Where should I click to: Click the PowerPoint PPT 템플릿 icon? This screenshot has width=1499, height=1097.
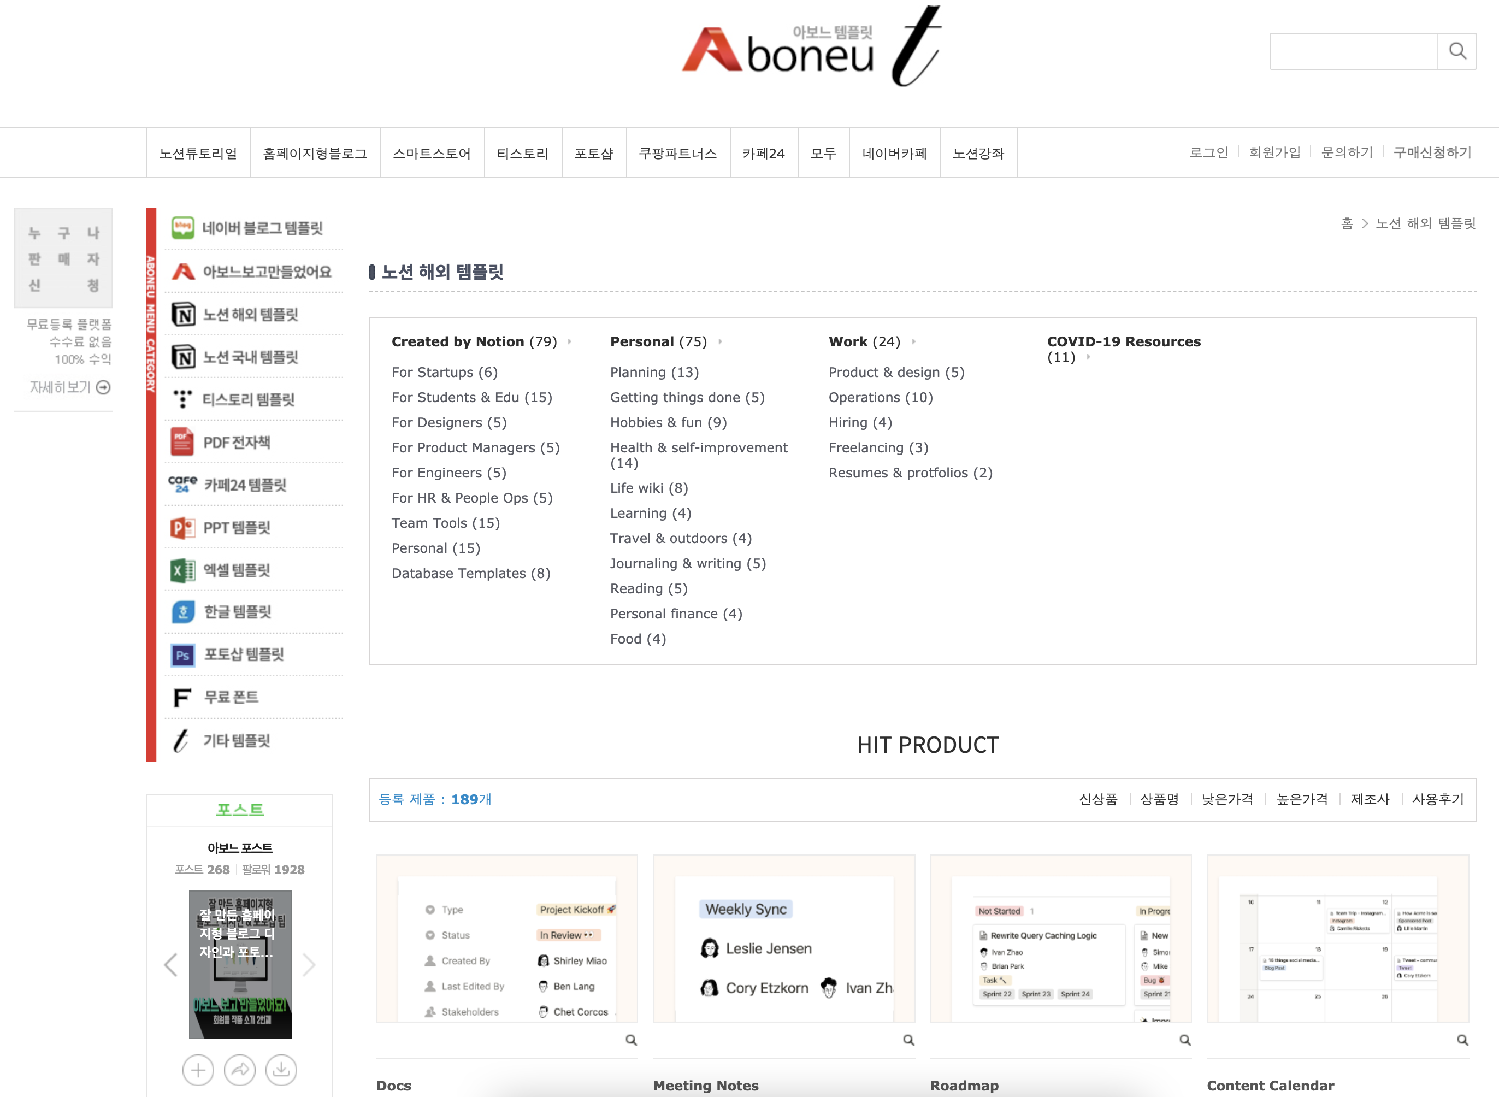click(x=182, y=528)
